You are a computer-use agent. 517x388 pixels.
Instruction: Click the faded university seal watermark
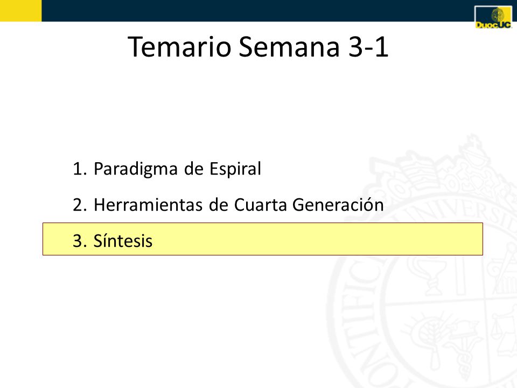(421, 261)
